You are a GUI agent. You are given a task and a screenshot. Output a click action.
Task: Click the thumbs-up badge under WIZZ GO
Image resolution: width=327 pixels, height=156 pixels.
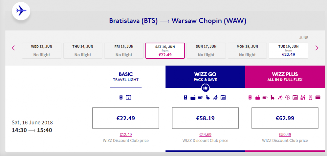click(205, 88)
